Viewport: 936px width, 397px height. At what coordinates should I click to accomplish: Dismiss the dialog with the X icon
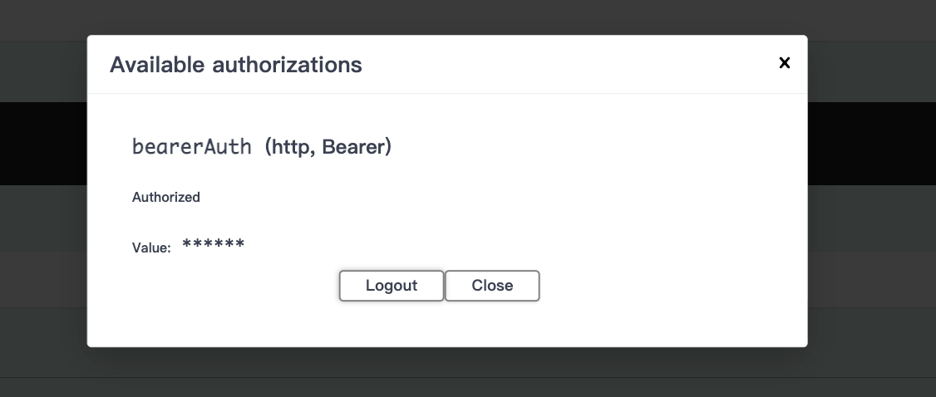click(784, 63)
